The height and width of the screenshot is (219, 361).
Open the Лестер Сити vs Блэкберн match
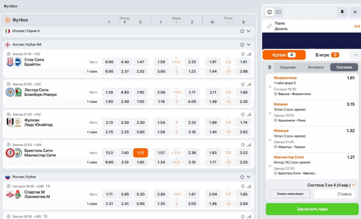click(40, 92)
